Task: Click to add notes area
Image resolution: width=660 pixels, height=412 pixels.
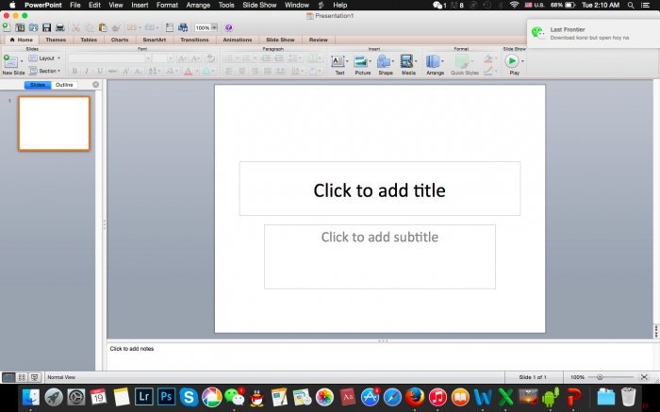Action: [381, 356]
